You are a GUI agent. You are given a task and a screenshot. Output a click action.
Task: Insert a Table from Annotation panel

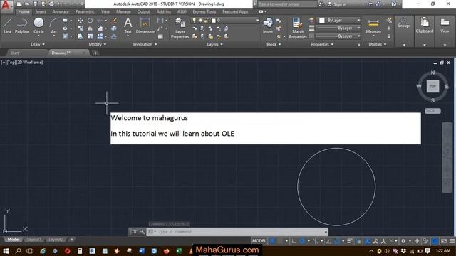[x=160, y=36]
